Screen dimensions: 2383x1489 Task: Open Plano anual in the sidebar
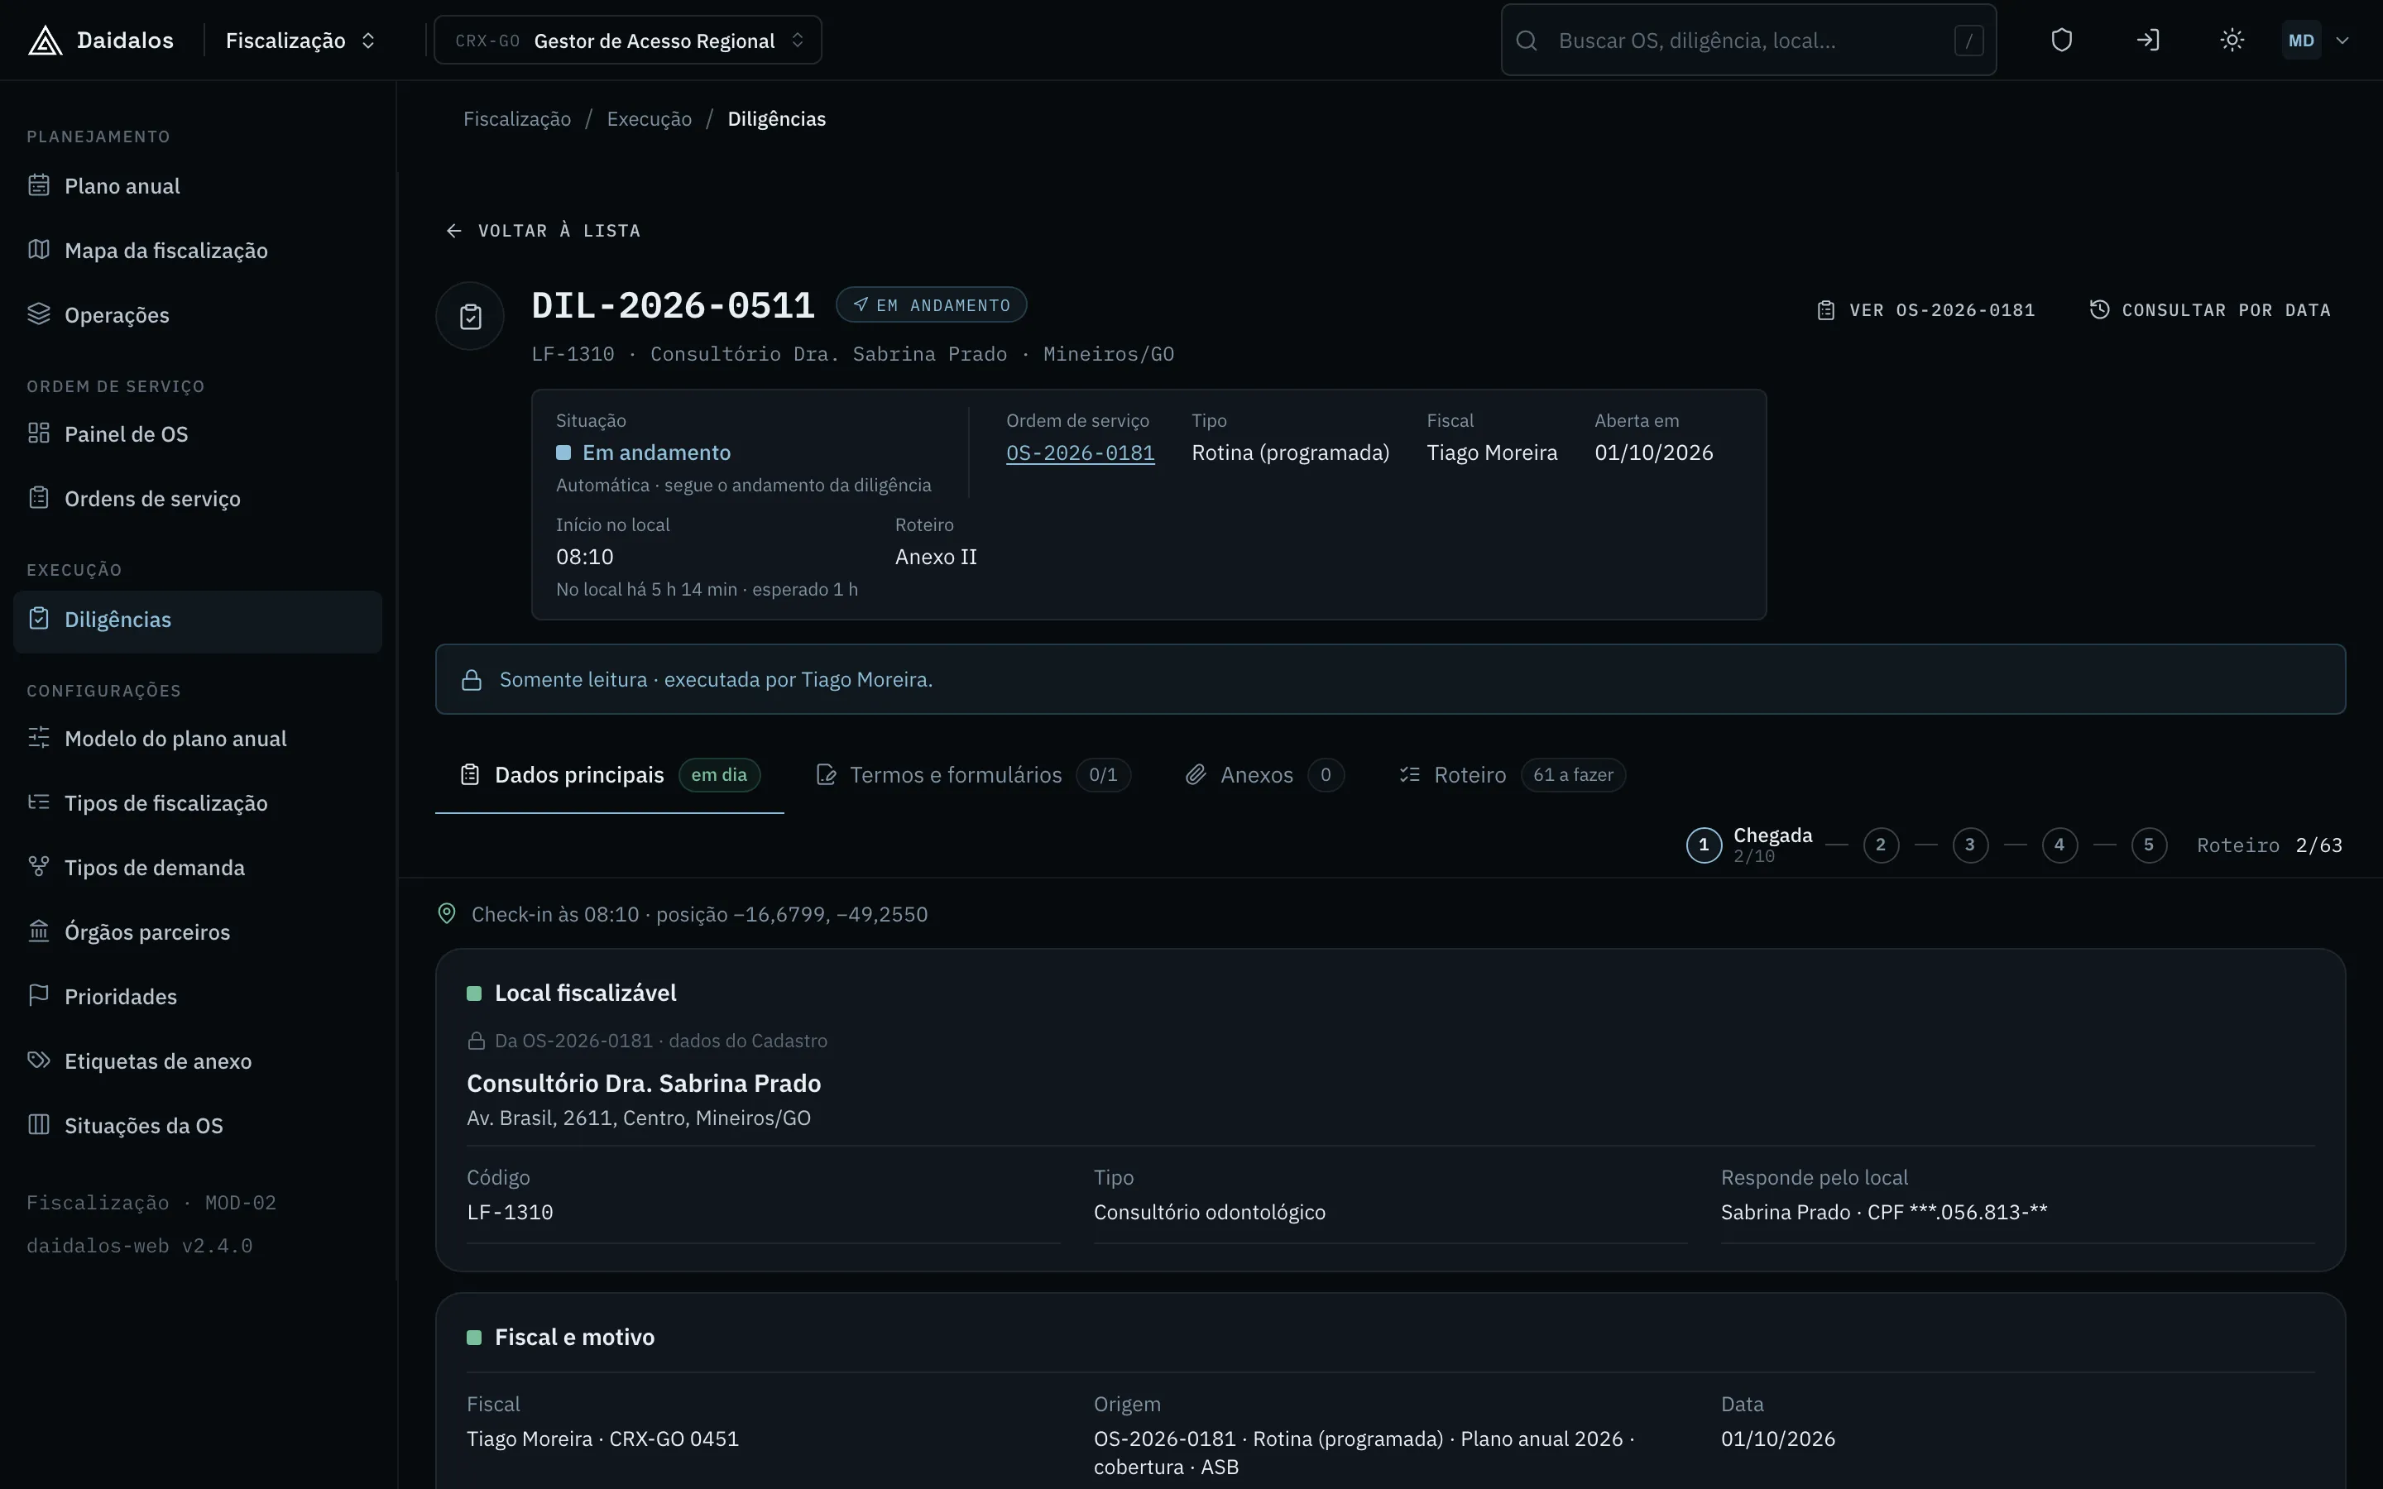197,186
